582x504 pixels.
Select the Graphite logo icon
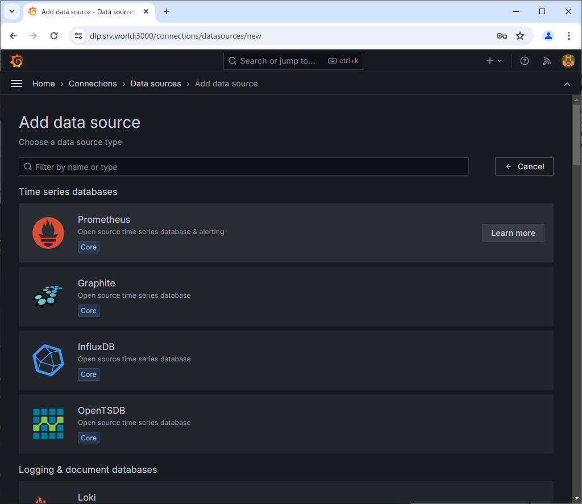48,297
